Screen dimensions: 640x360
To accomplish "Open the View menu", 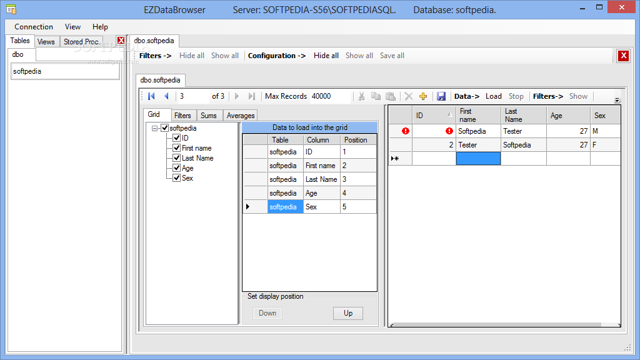I will pyautogui.click(x=72, y=26).
